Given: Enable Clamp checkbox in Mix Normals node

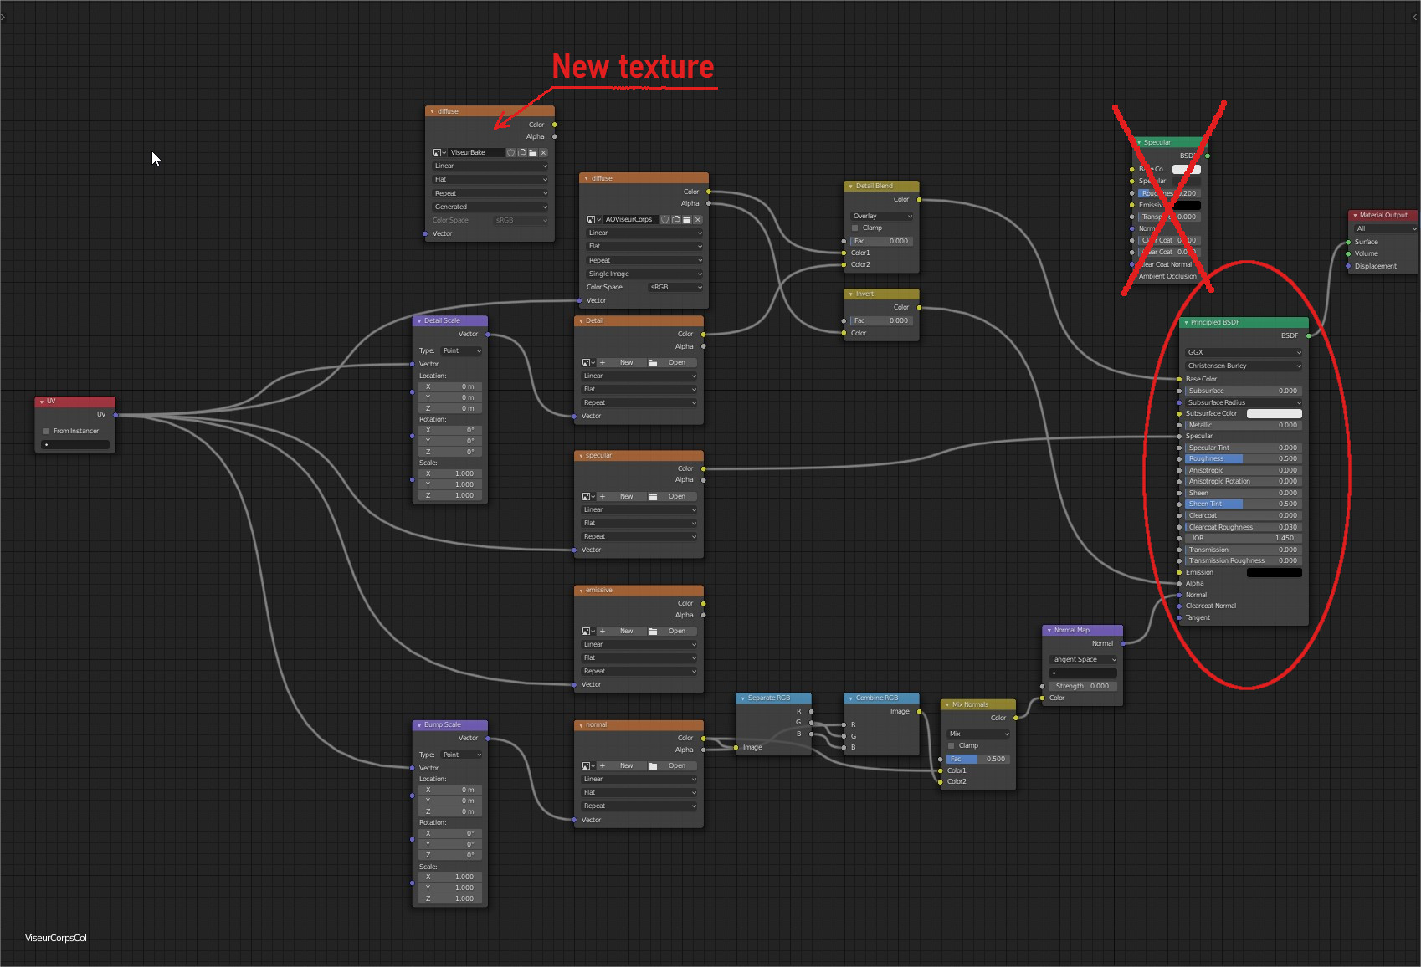Looking at the screenshot, I should [952, 746].
